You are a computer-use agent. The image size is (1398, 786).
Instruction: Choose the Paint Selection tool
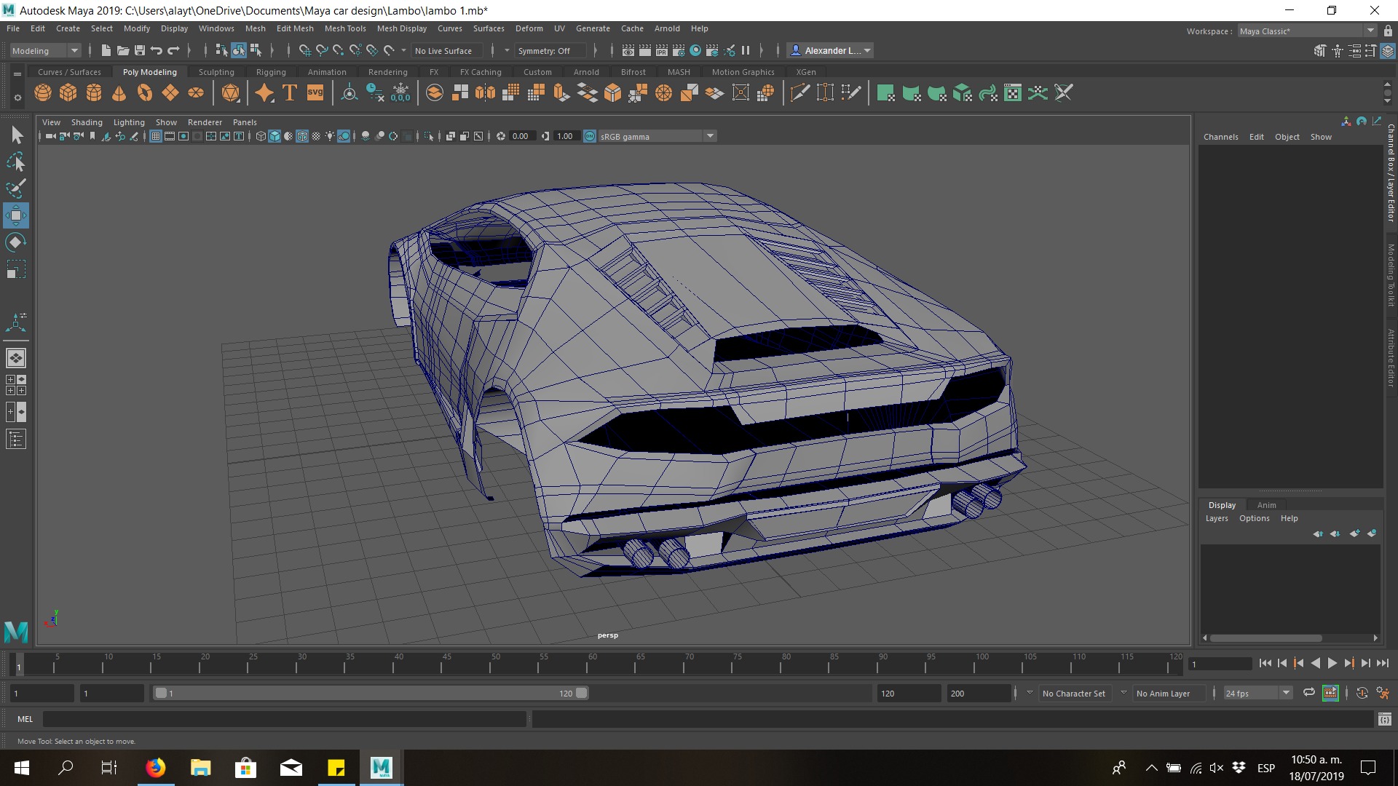coord(16,188)
